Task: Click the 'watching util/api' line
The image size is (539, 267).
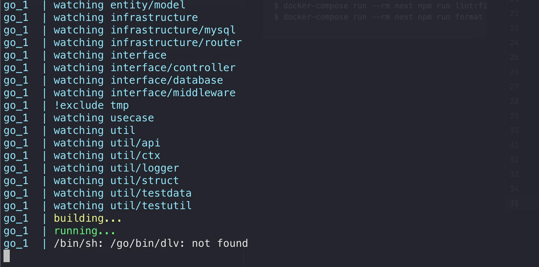Action: tap(107, 143)
